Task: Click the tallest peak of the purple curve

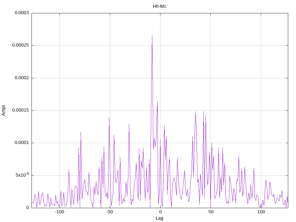Action: click(x=152, y=36)
